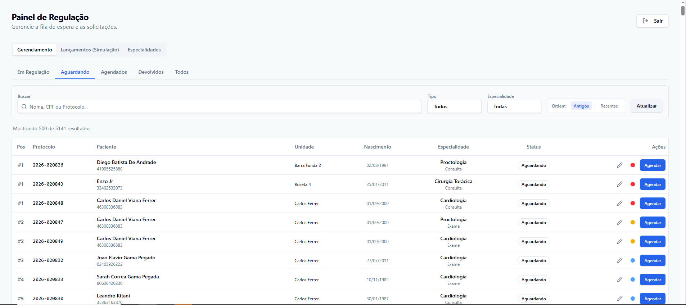Open edit pencil for Joao Flavio Gama Pegado
Image resolution: width=686 pixels, height=305 pixels.
coord(619,260)
